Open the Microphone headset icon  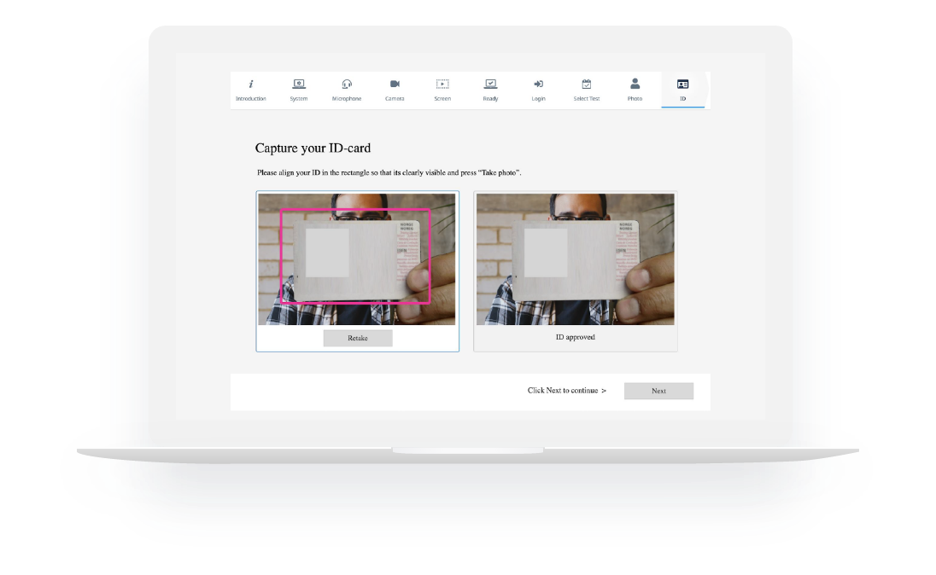tap(347, 84)
